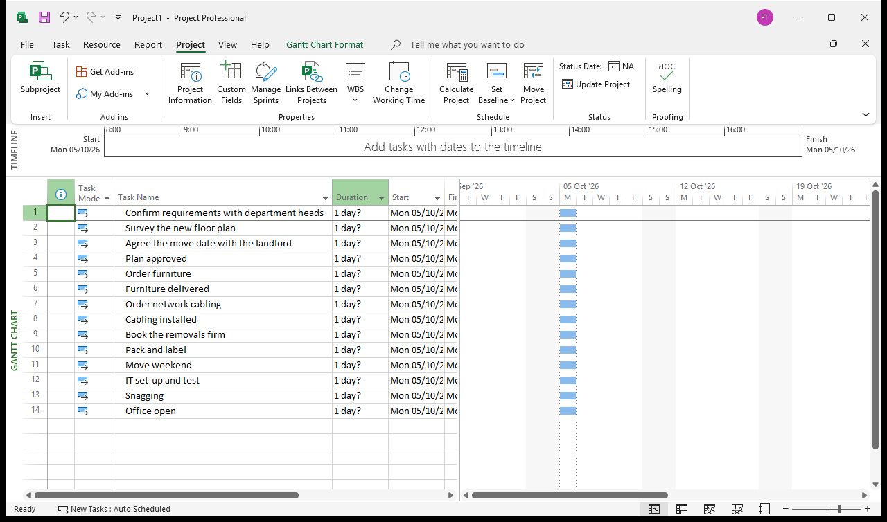Select the Order furniture task name
The height and width of the screenshot is (522, 887).
coord(158,273)
